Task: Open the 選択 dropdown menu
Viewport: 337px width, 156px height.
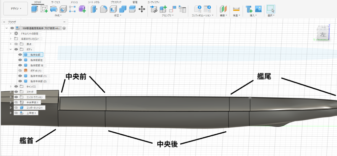Action: 271,15
